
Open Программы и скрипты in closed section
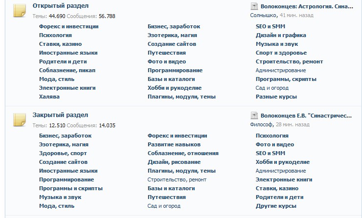pyautogui.click(x=71, y=189)
